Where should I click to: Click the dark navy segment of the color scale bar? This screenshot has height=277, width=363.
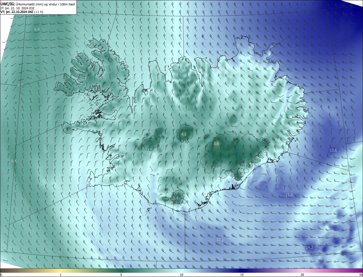pos(242,270)
